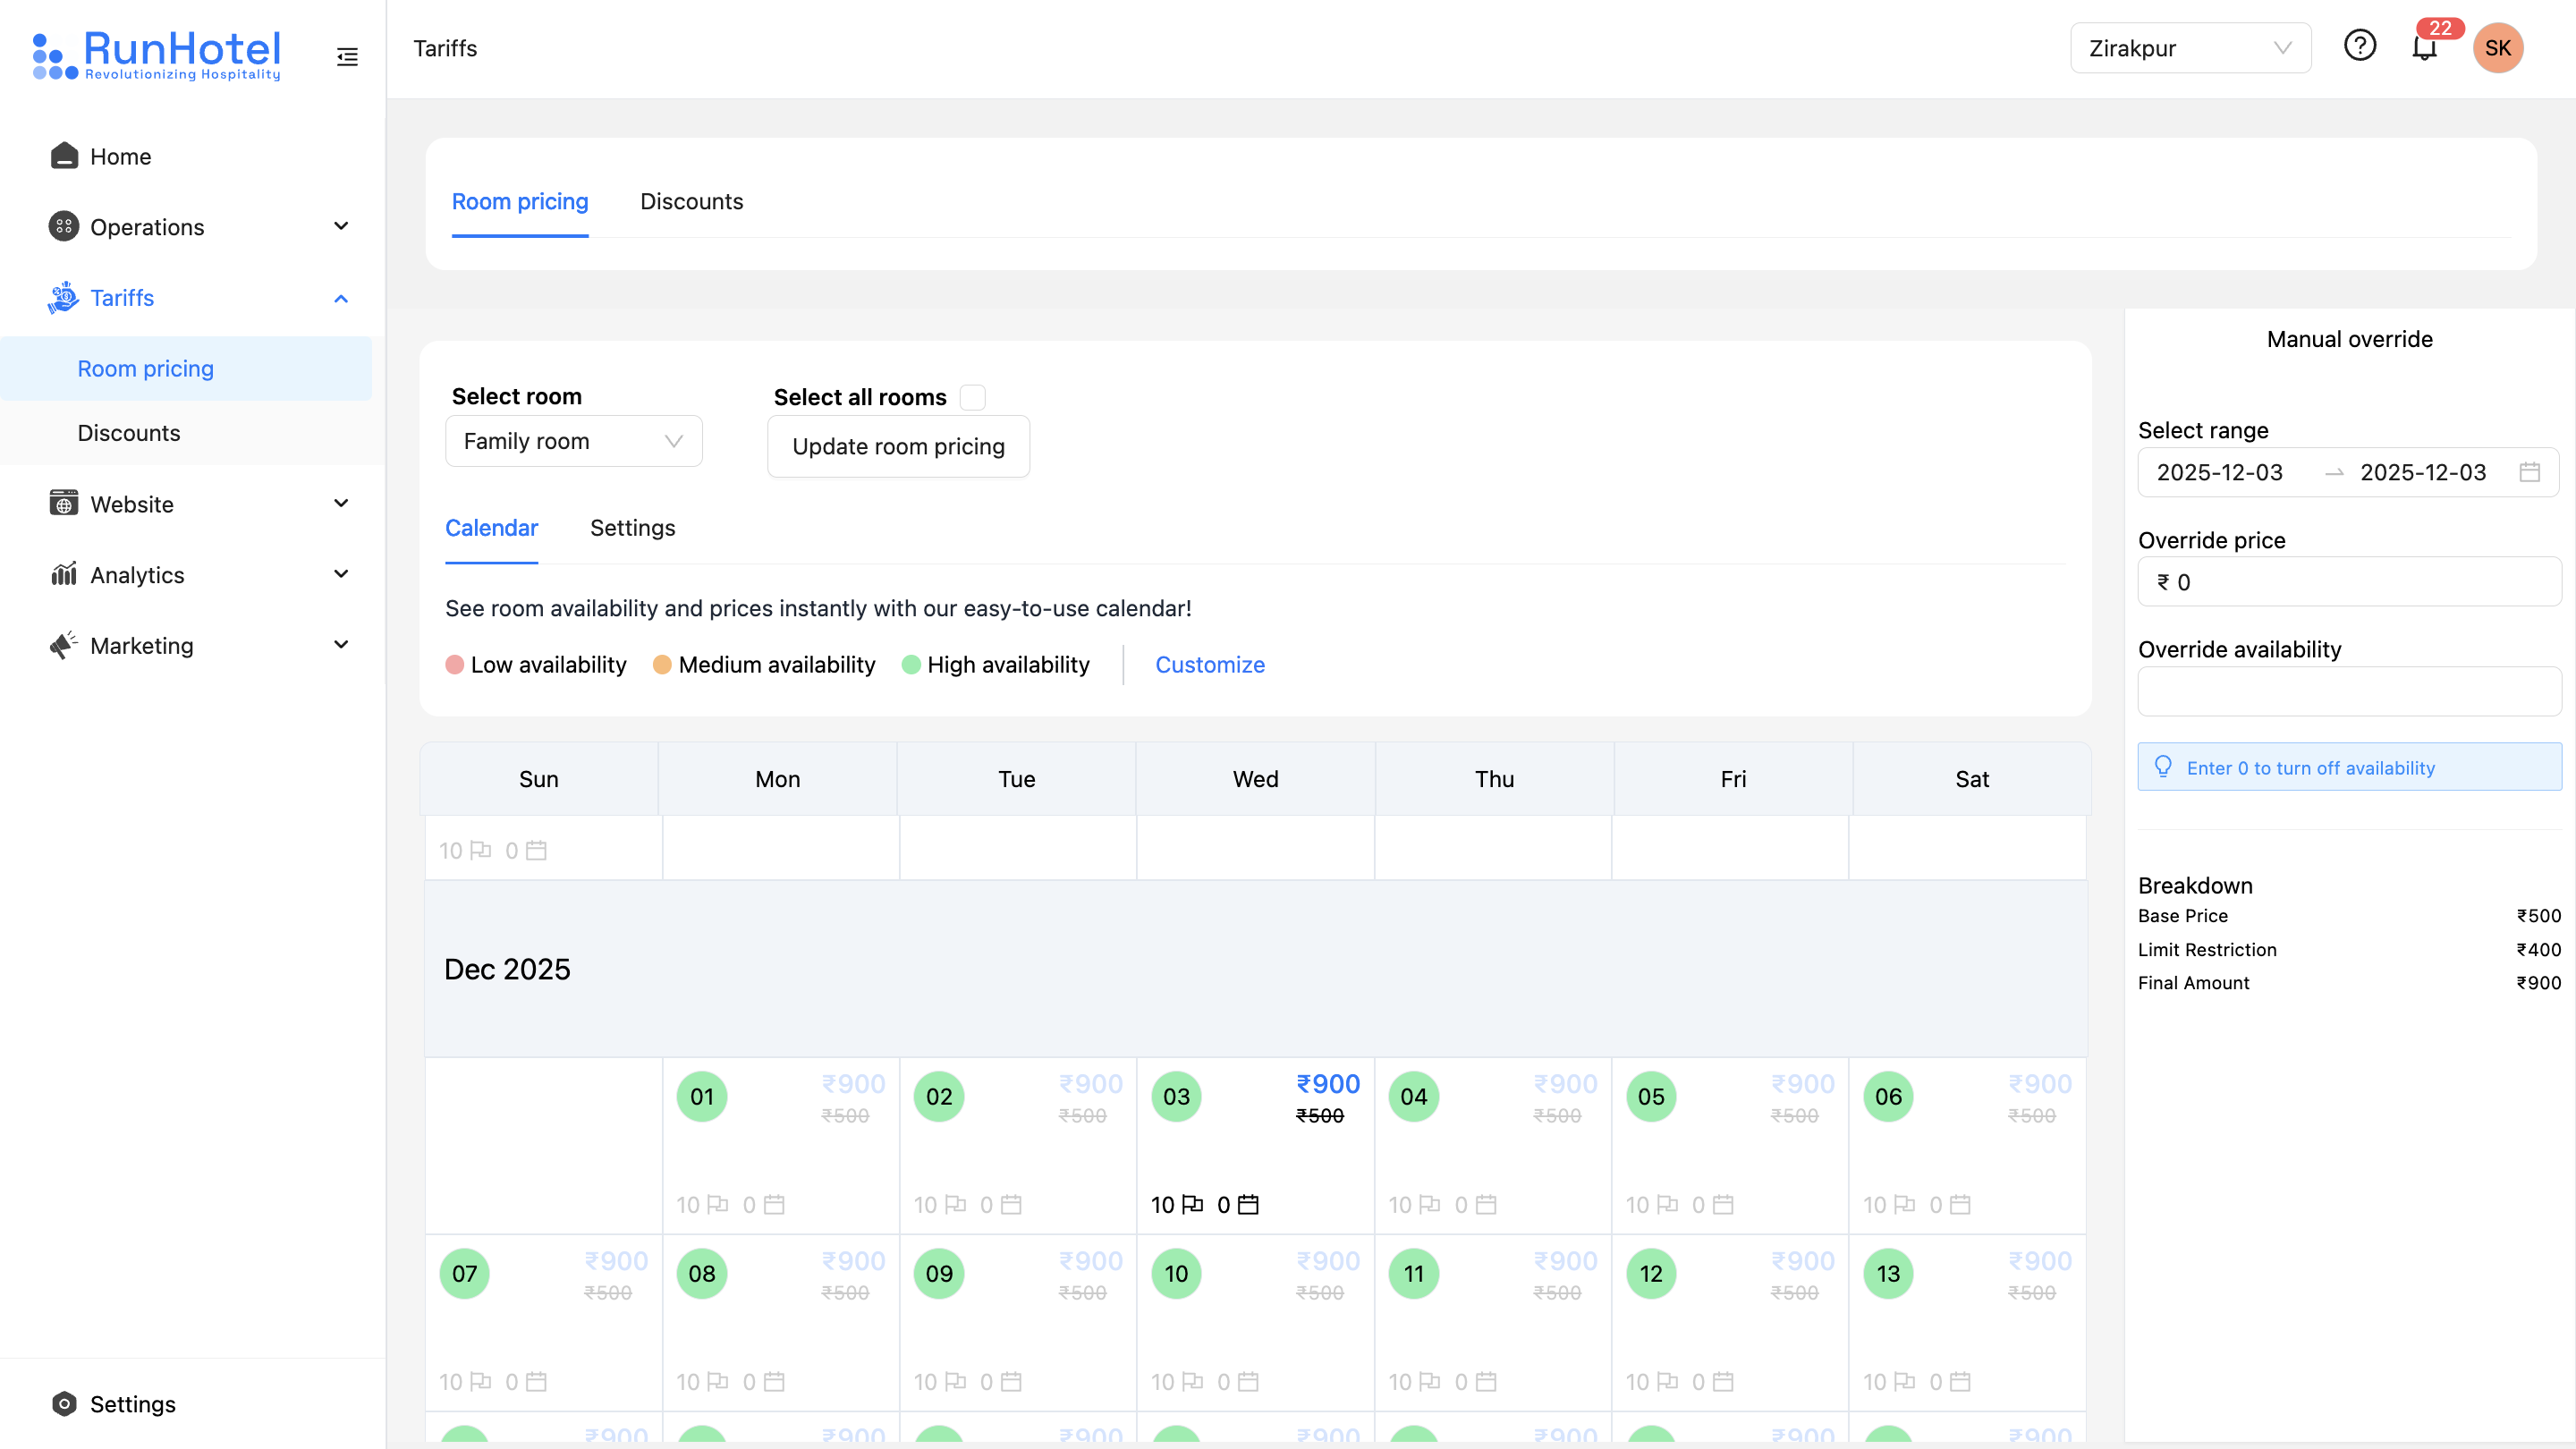Click the calendar icon on Dec 06 cell
The image size is (2576, 1449).
tap(1960, 1204)
